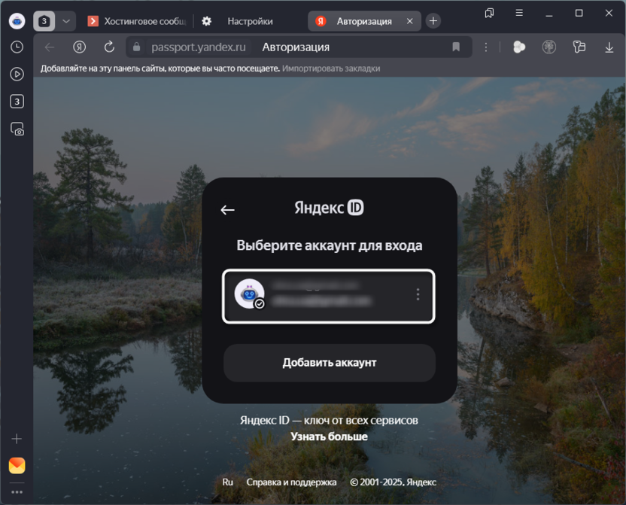Bookmark this page with address bar icon
The image size is (626, 505).
coord(456,47)
